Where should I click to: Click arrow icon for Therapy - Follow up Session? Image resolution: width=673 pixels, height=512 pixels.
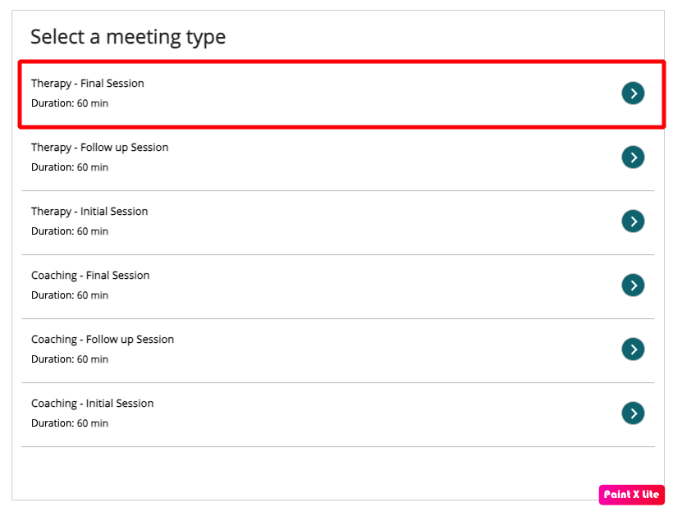pyautogui.click(x=633, y=157)
